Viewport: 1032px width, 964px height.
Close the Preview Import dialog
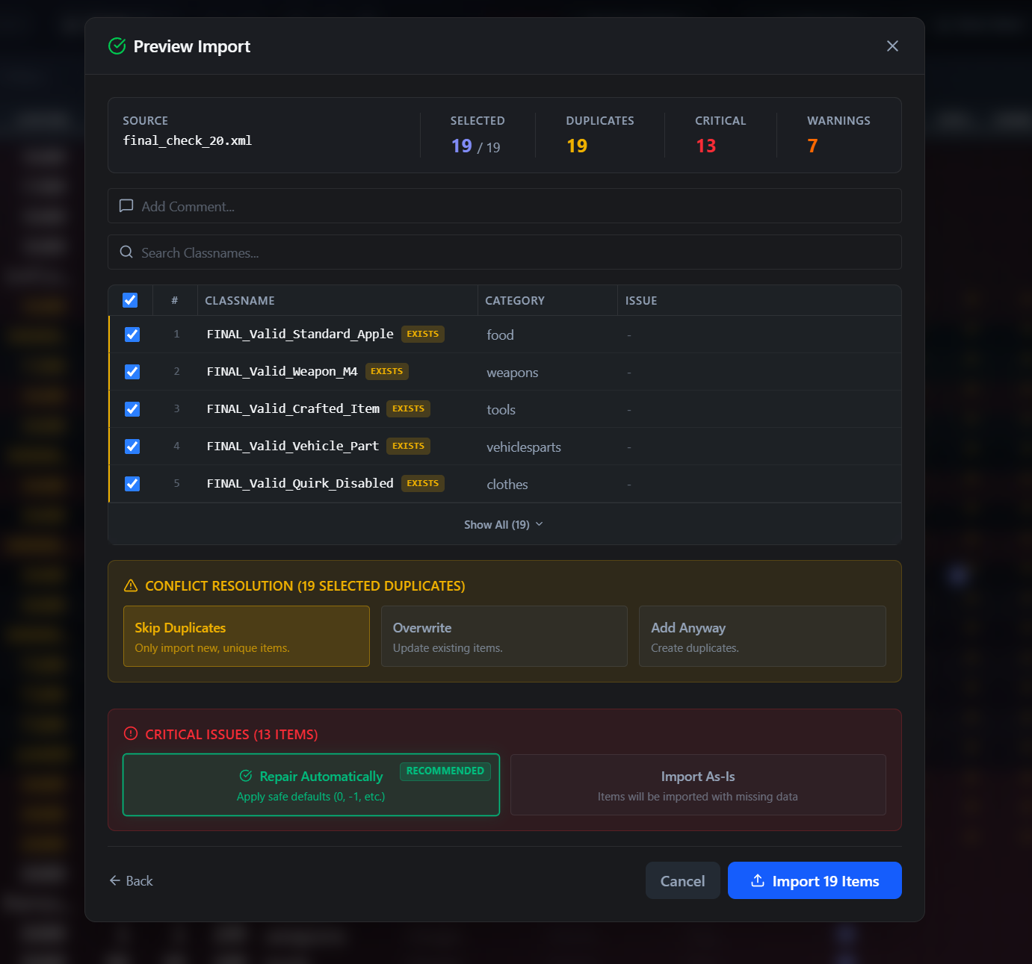click(x=892, y=46)
